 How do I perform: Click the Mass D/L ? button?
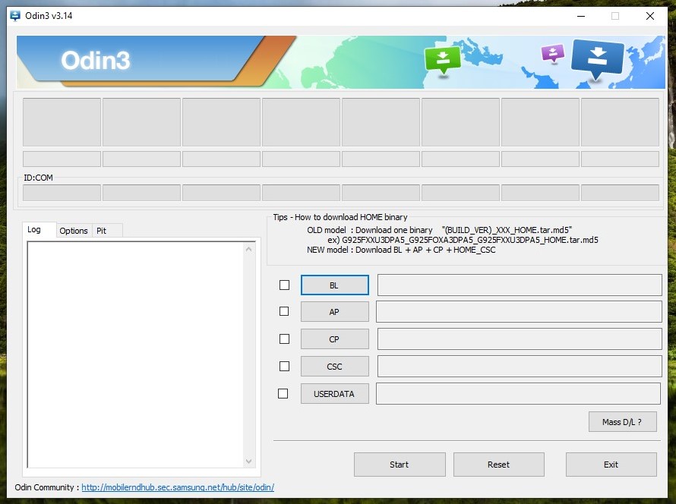click(623, 422)
